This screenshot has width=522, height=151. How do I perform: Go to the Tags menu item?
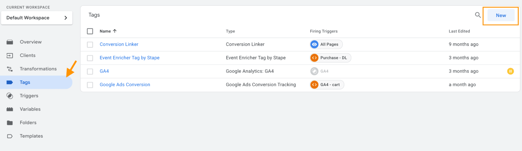click(25, 82)
